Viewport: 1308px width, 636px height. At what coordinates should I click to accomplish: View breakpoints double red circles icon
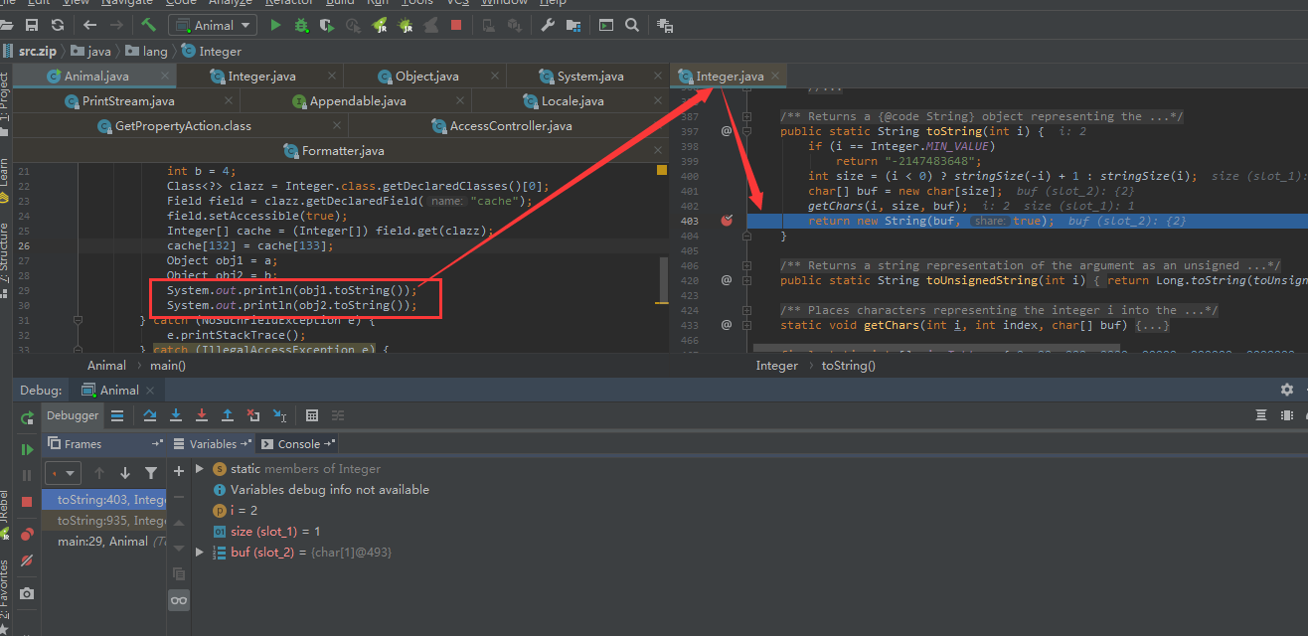click(x=27, y=534)
